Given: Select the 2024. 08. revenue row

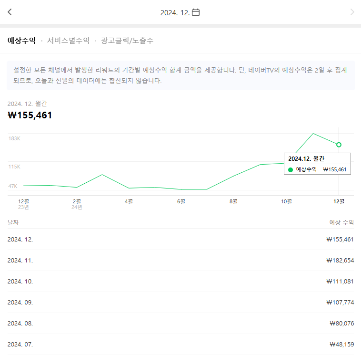Looking at the screenshot, I should click(x=180, y=324).
